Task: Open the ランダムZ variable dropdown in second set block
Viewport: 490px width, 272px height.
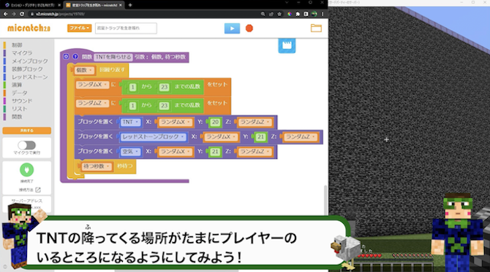Action: tap(92, 103)
